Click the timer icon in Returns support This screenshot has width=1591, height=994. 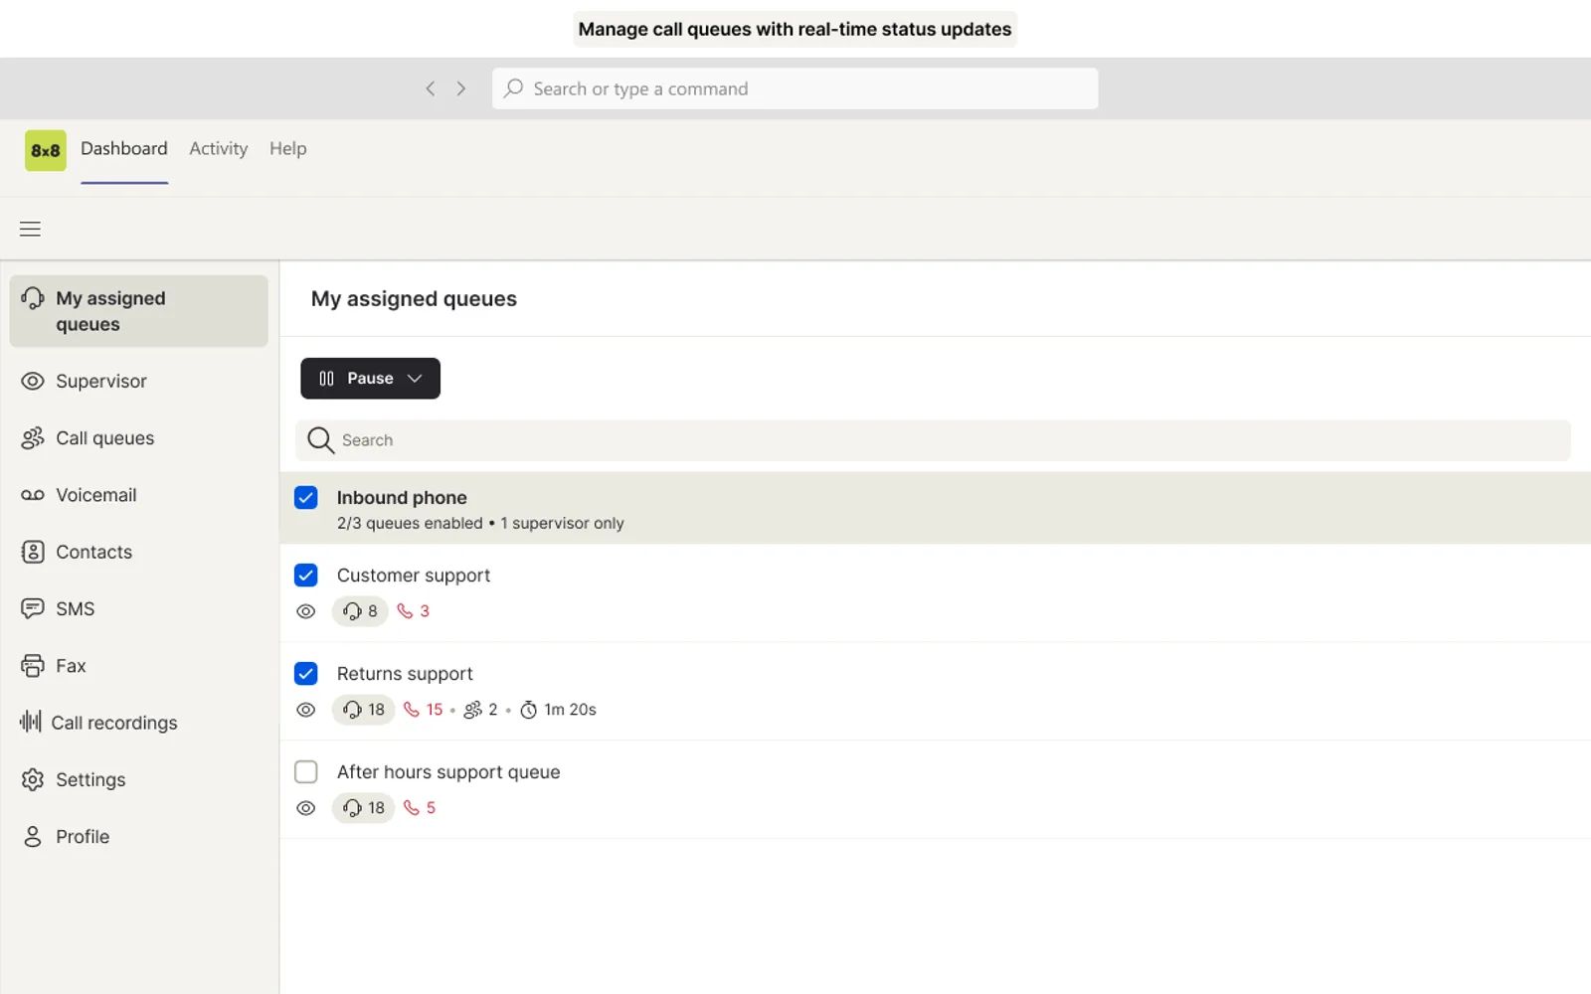[x=529, y=710]
